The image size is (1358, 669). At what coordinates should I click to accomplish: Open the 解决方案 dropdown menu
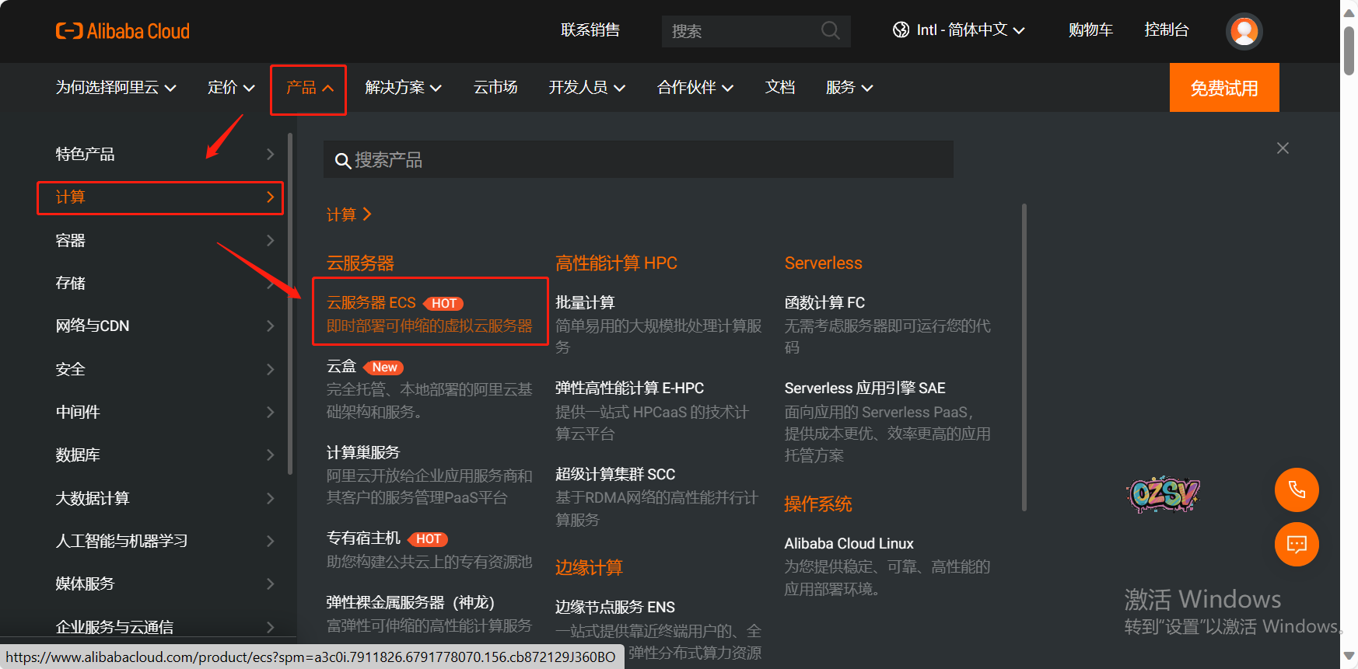coord(403,88)
